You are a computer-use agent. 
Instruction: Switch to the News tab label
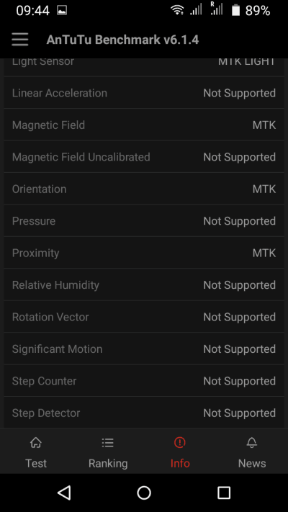tap(252, 463)
